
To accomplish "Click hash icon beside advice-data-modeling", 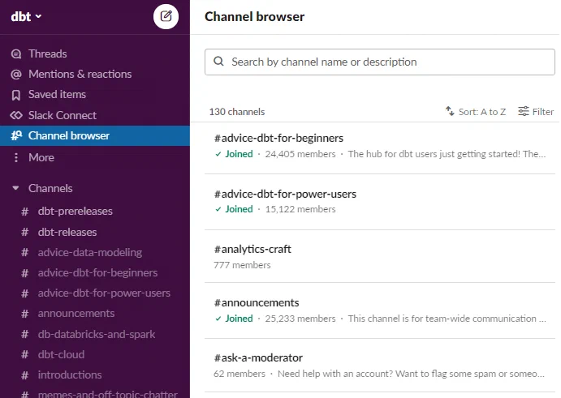I will [24, 253].
